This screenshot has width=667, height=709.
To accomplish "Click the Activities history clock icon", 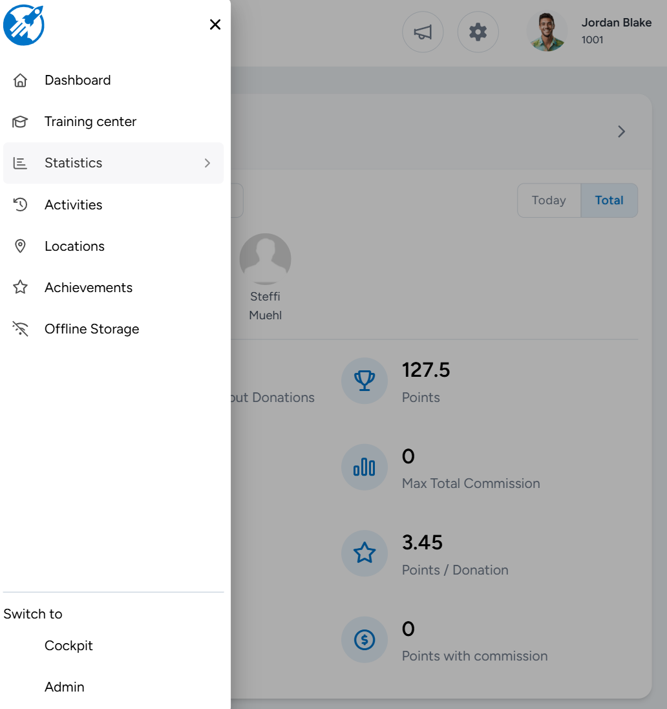I will point(20,204).
